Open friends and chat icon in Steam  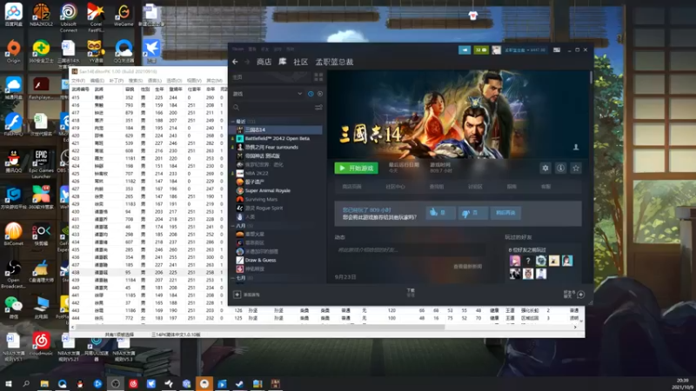(580, 295)
